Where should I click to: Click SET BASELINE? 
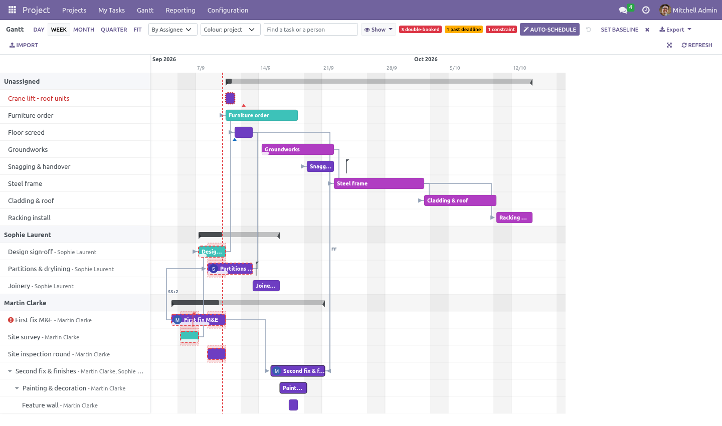(x=620, y=30)
